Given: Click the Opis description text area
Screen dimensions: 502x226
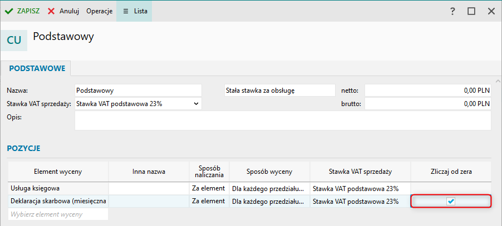Looking at the screenshot, I should tap(282, 120).
